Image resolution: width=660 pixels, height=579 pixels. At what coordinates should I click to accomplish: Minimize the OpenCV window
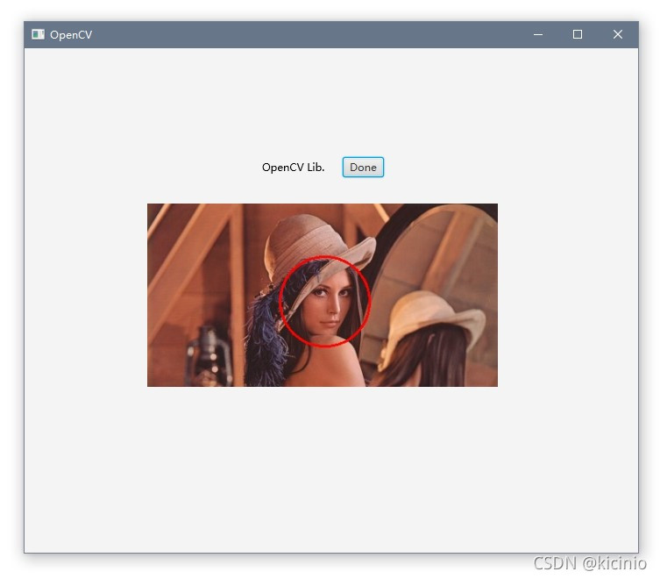tap(538, 34)
